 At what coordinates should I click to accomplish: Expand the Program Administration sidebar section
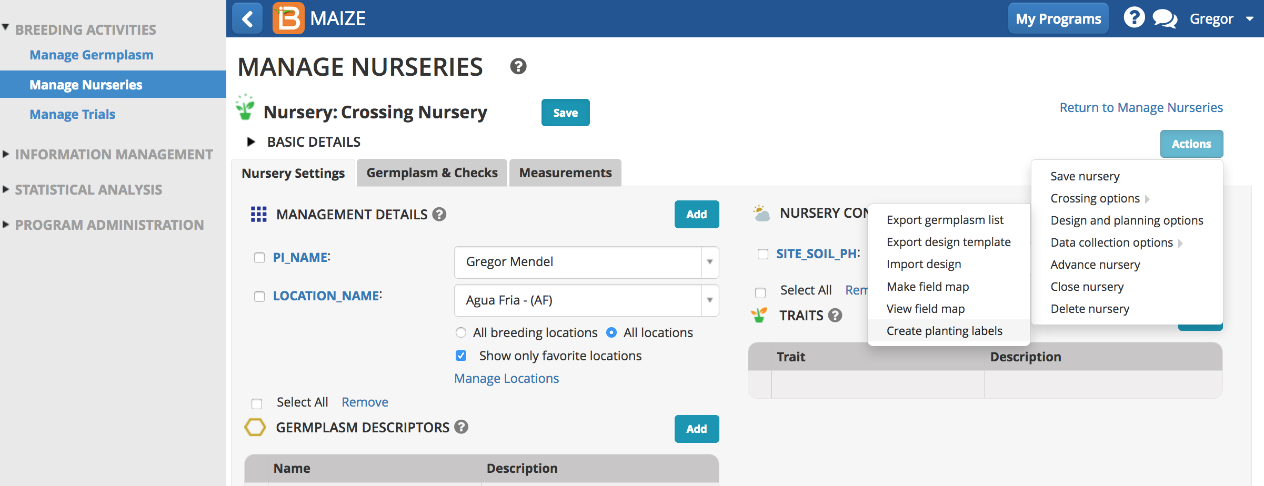(6, 225)
